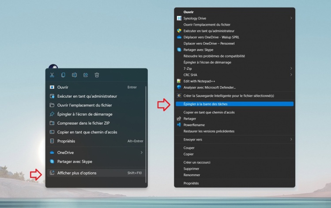This screenshot has height=208, width=331.
Task: Choose Renommer in the right menu
Action: pos(192,175)
